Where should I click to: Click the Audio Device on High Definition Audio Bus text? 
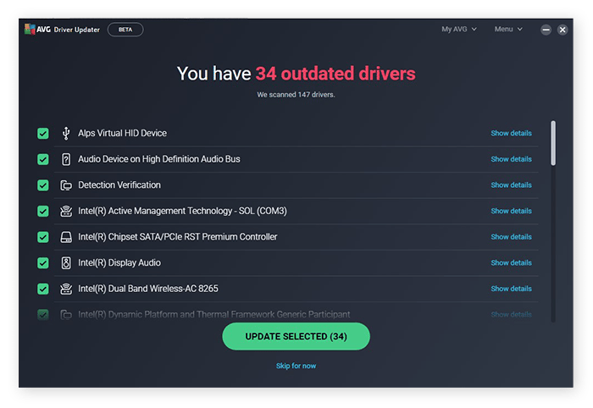159,159
